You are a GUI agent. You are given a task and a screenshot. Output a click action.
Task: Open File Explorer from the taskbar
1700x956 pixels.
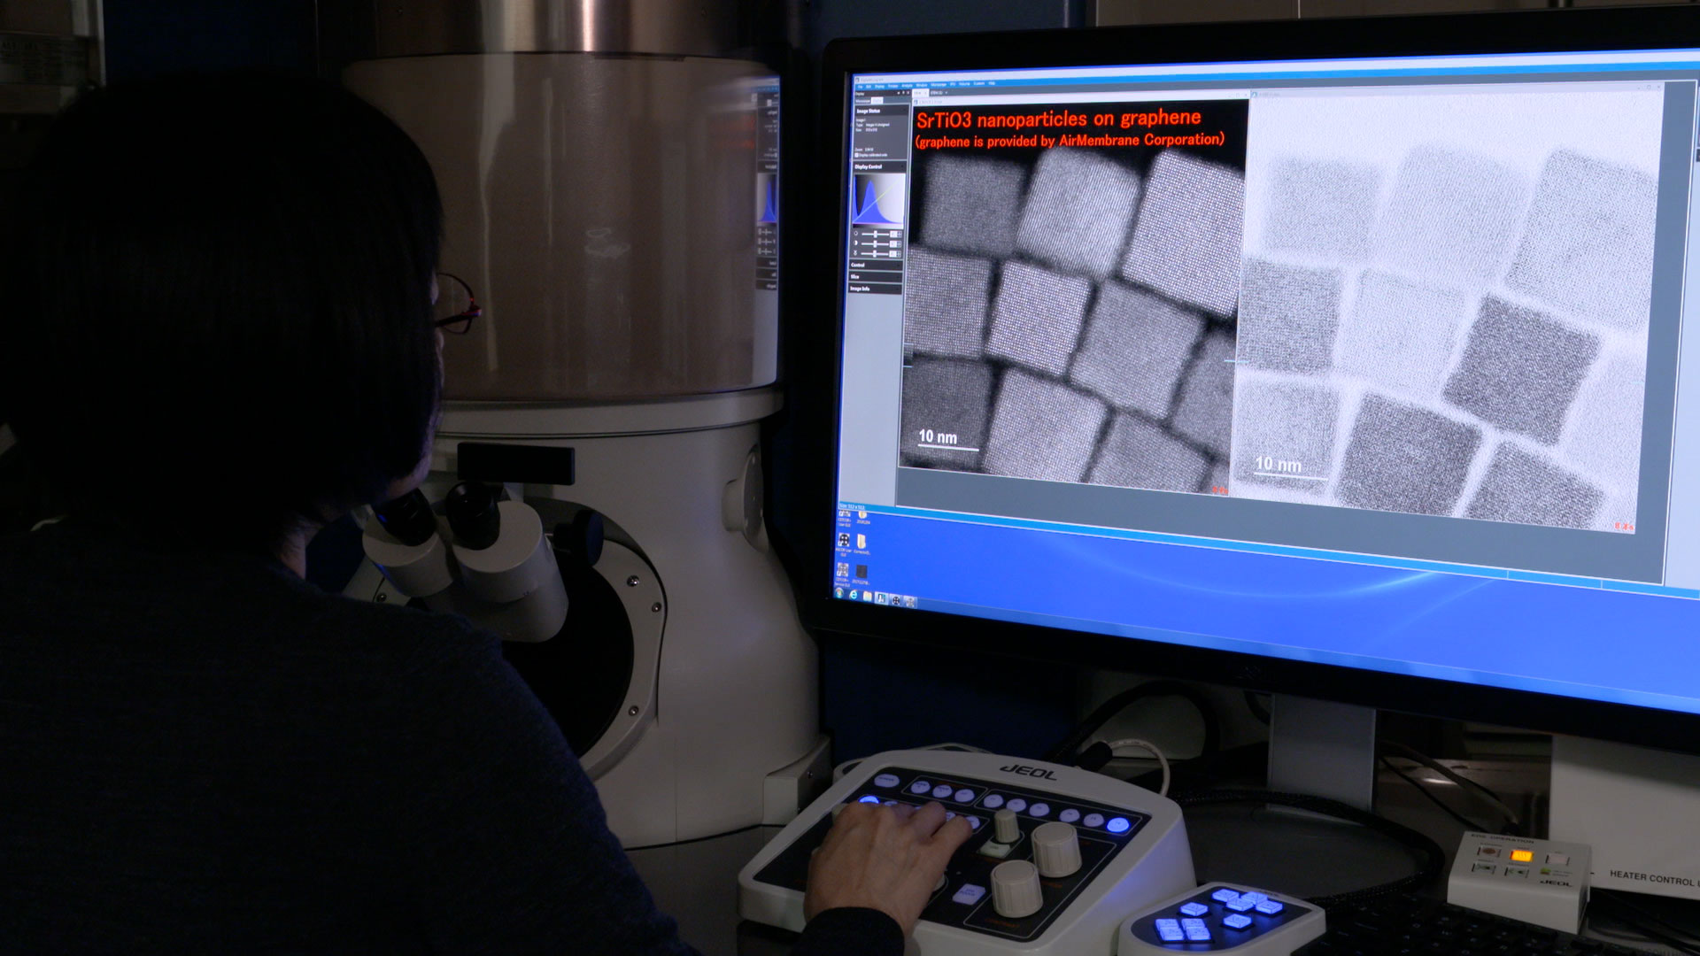[x=867, y=597]
